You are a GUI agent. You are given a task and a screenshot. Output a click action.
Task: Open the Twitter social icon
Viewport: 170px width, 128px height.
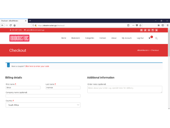tap(145, 30)
